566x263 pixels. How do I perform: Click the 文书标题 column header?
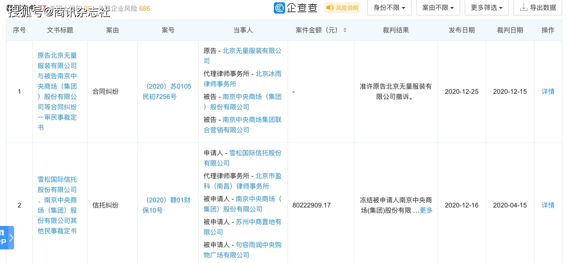(60, 30)
